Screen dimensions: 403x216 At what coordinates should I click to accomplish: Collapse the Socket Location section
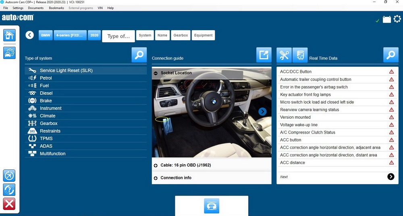[156, 73]
